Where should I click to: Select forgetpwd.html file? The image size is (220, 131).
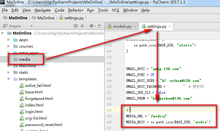coord(39,99)
